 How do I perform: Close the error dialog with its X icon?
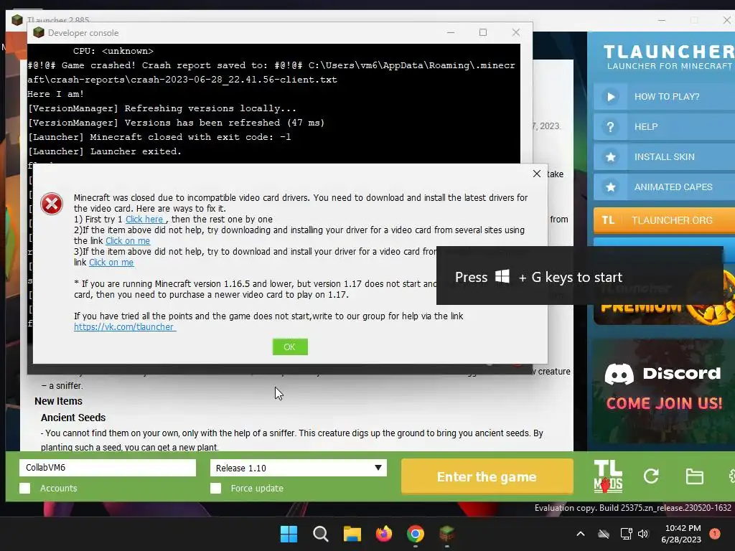pyautogui.click(x=537, y=174)
